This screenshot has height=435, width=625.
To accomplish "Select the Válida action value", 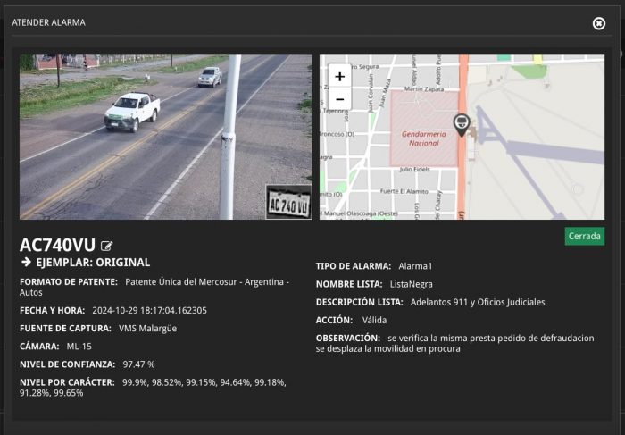I will coord(374,320).
